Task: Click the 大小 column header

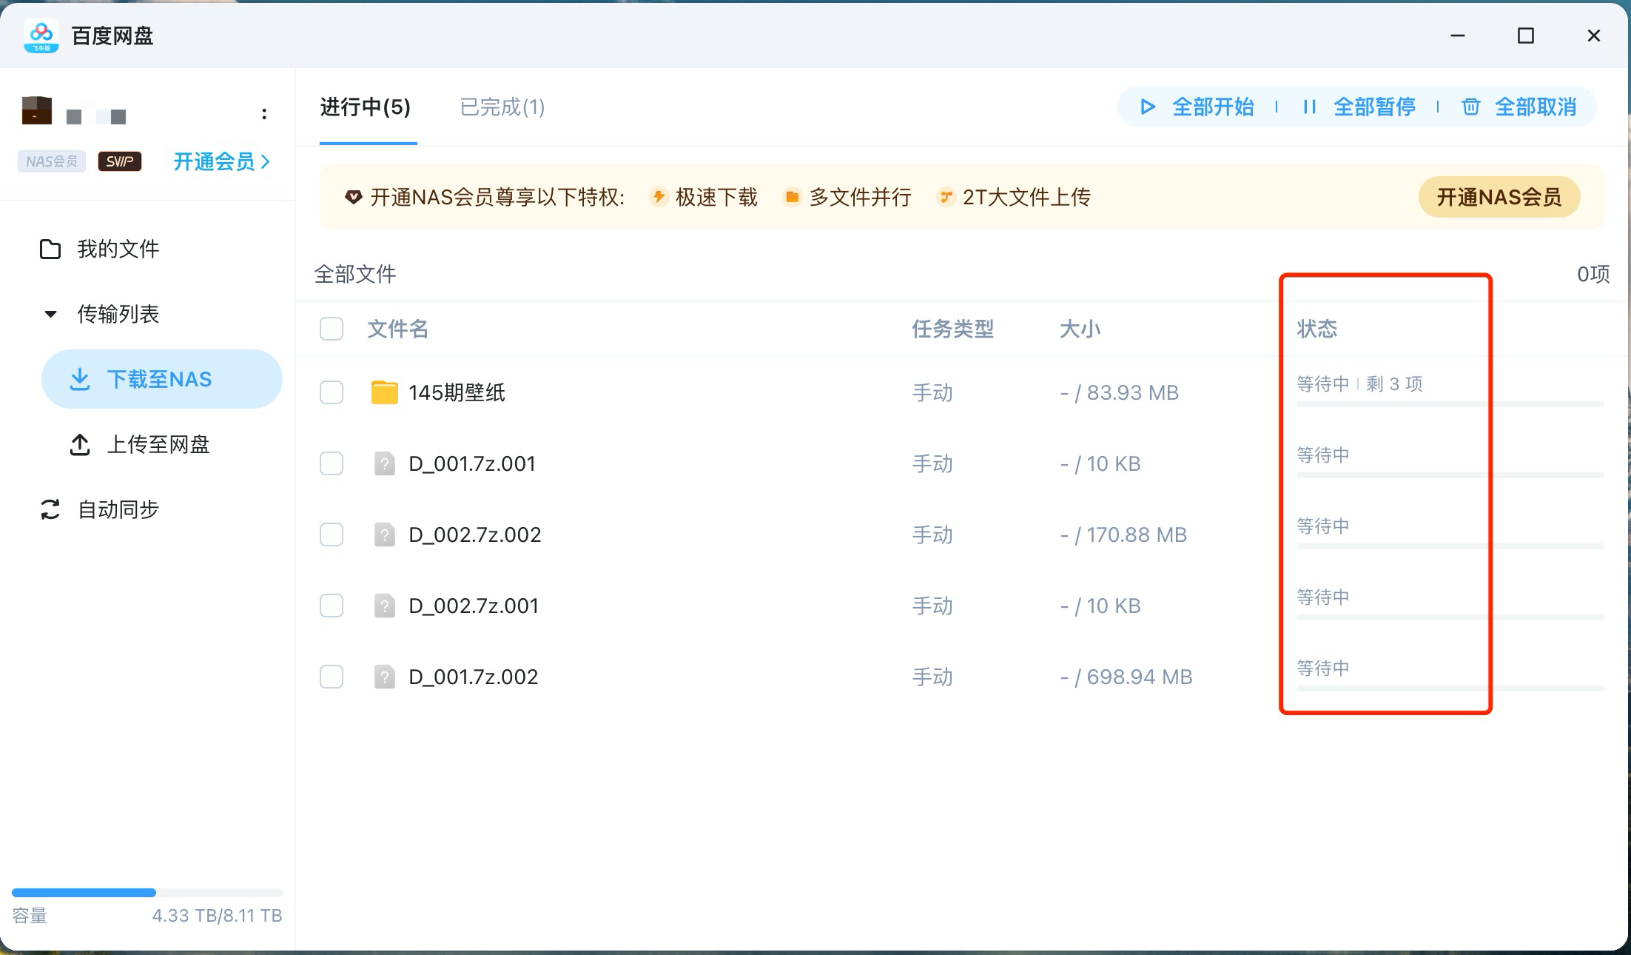Action: 1080,329
